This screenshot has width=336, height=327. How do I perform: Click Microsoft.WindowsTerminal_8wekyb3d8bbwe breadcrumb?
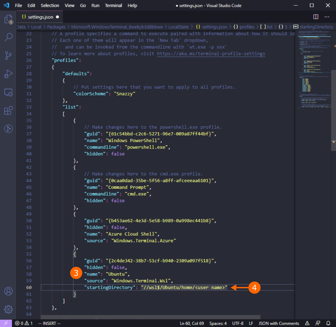coord(117,27)
